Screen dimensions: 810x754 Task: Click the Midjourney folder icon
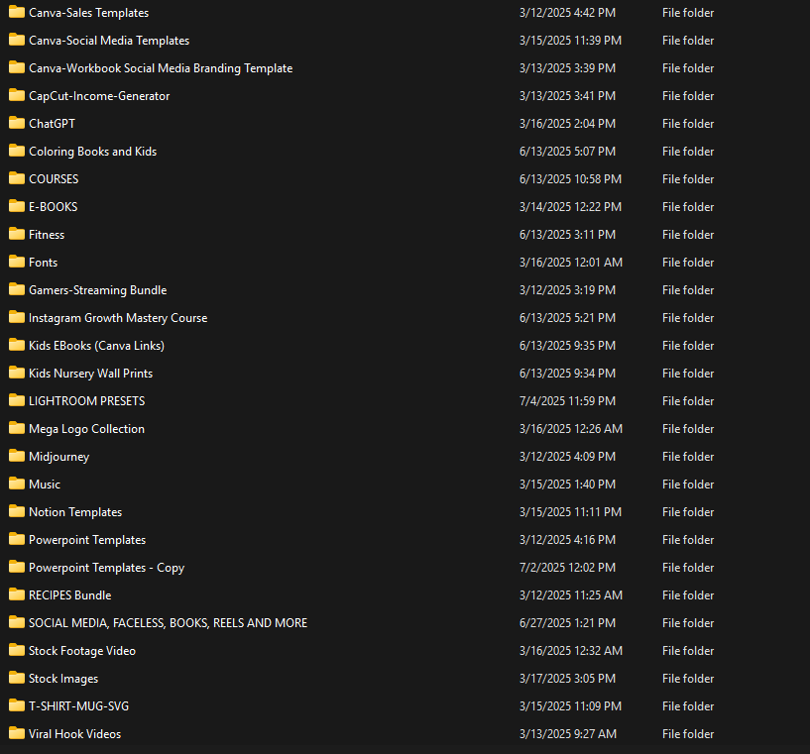(x=17, y=456)
